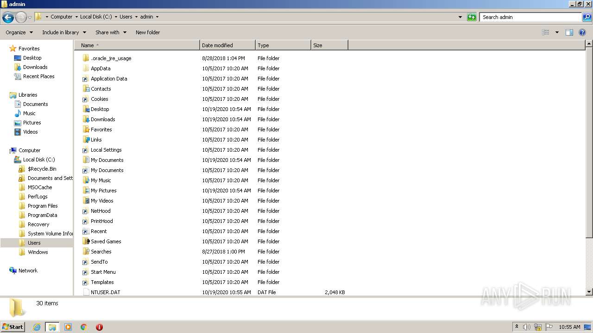Screen dimensions: 593x333
Task: Sort by the Date modified column
Action: (x=227, y=45)
